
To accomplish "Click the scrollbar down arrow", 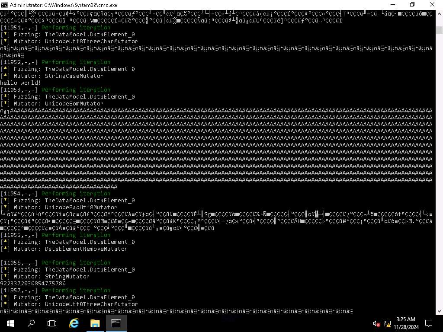I will point(439,311).
